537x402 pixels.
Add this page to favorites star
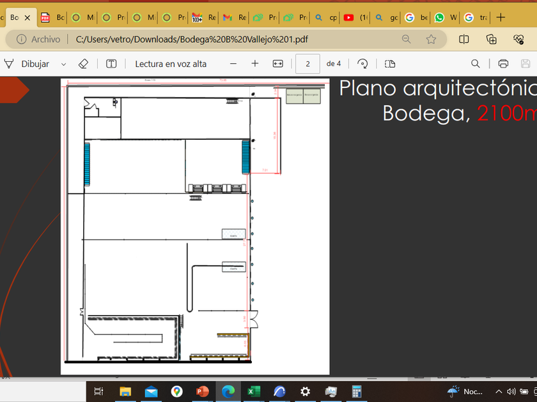click(x=431, y=40)
